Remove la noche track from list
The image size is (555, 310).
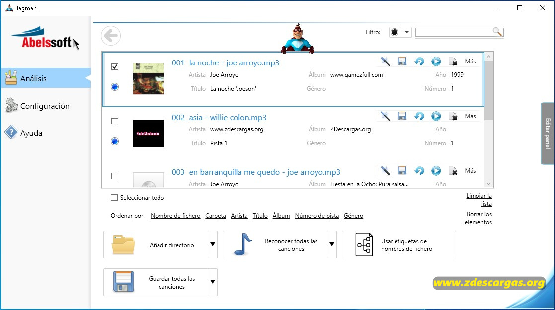click(453, 62)
